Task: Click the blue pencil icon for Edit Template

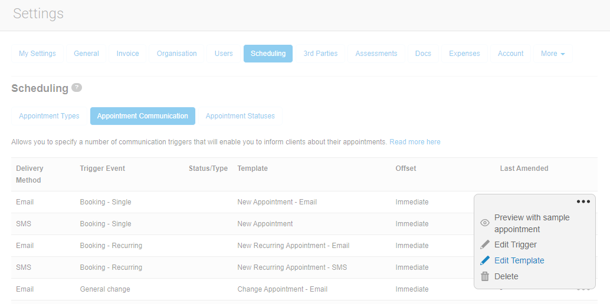Action: coord(485,260)
